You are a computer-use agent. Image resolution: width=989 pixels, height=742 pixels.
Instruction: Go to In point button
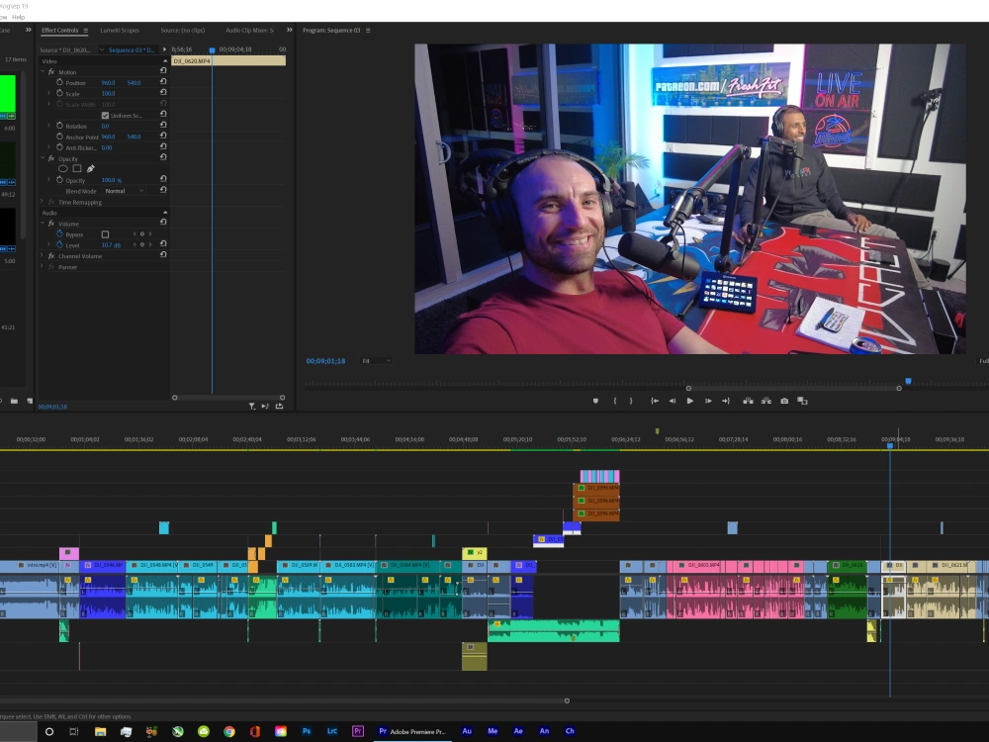(655, 401)
